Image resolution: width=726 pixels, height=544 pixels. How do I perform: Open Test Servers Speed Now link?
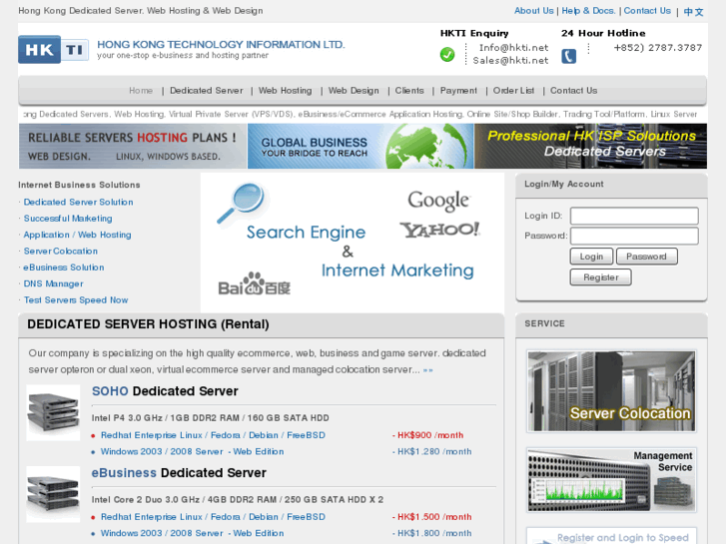click(76, 300)
